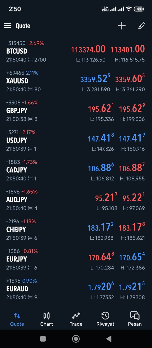Open the AUDJPY quote row
Viewport: 152px width, 348px height.
pos(17,200)
